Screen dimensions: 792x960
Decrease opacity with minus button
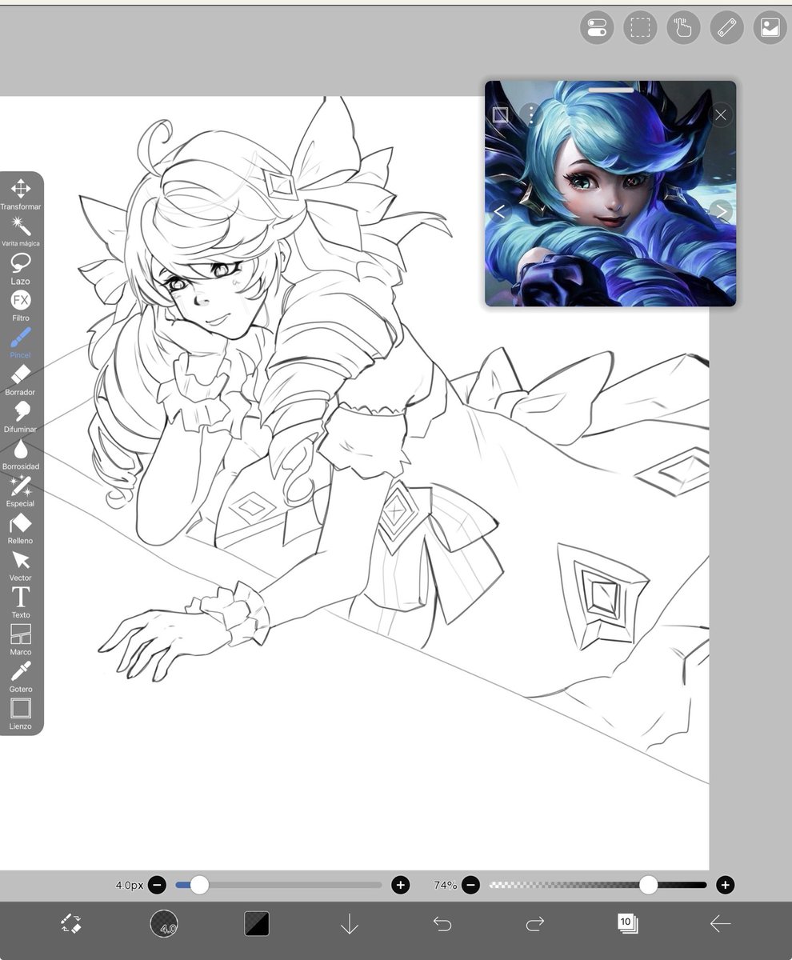tap(471, 885)
